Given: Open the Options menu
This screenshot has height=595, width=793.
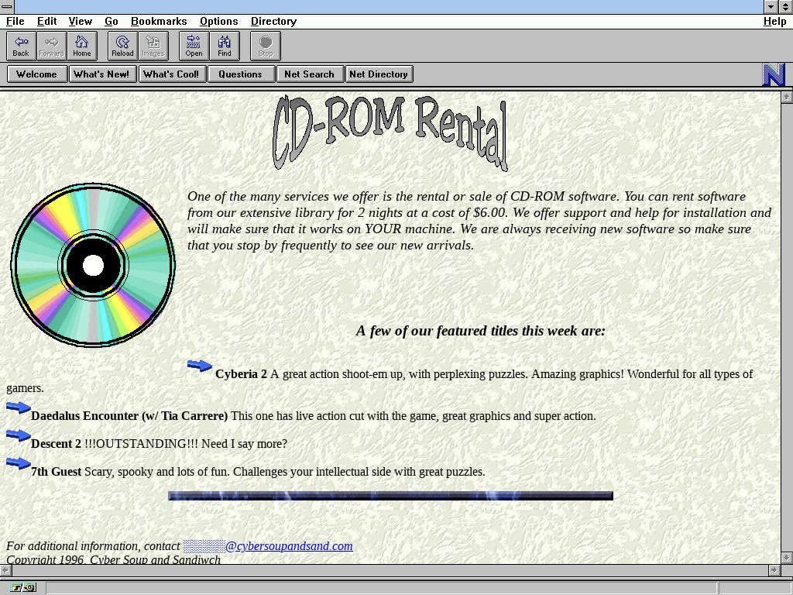Looking at the screenshot, I should [x=218, y=21].
